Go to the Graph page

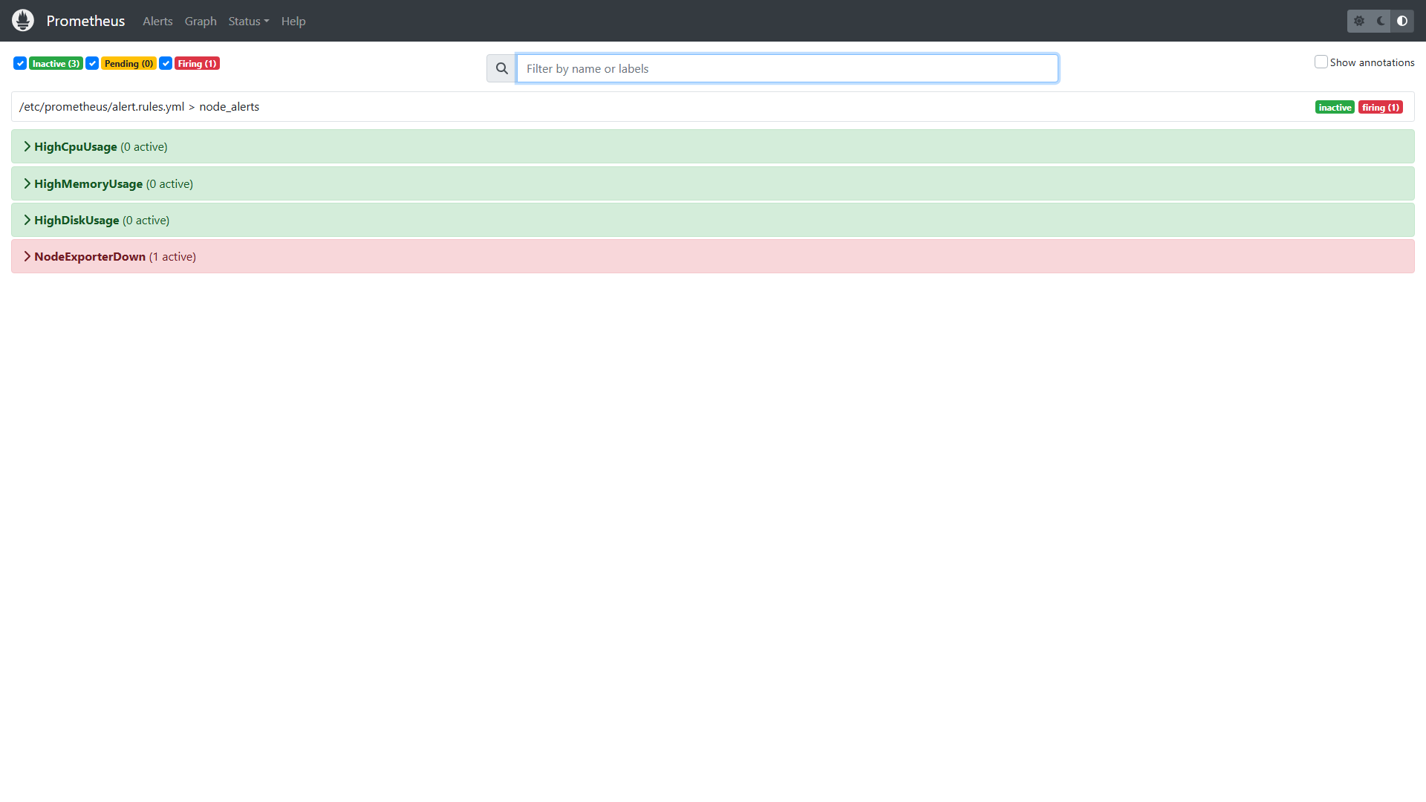click(201, 21)
